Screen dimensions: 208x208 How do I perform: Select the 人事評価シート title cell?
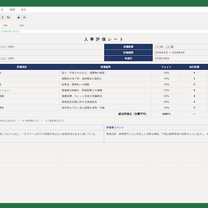(104, 39)
